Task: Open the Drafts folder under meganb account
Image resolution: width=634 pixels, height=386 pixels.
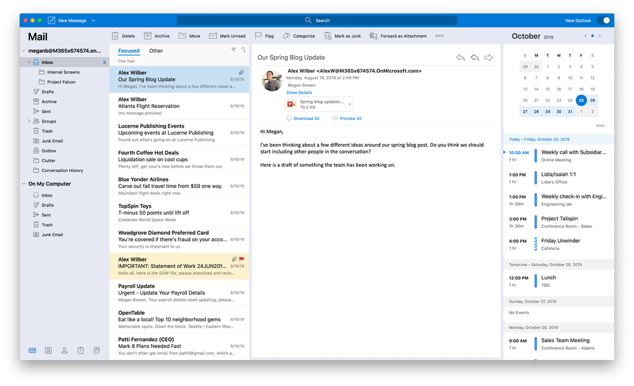Action: click(x=65, y=92)
